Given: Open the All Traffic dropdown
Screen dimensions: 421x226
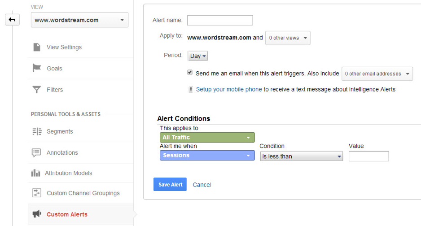Looking at the screenshot, I should 207,137.
